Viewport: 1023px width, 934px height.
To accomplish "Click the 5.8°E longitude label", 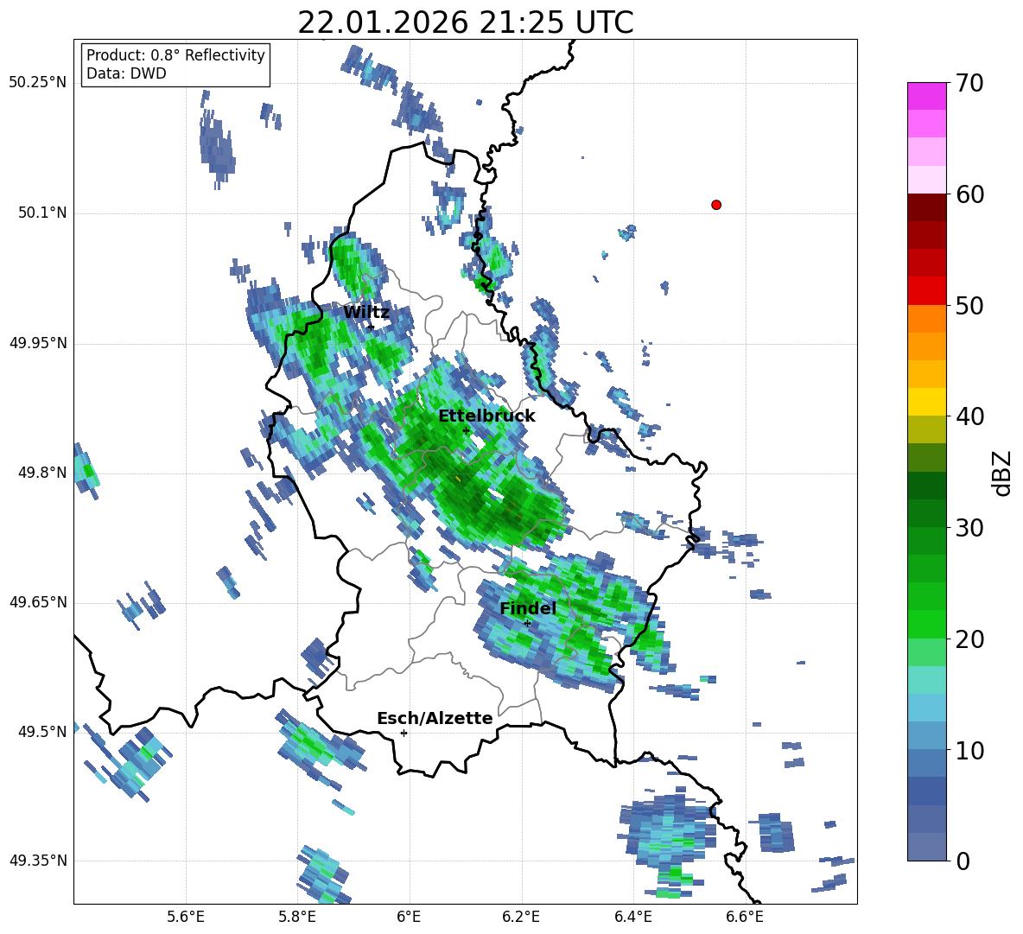I will coord(297,917).
